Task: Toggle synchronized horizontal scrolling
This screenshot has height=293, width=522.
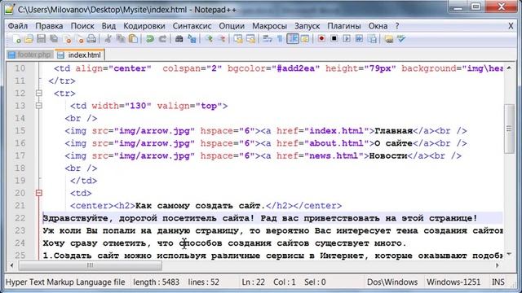Action: pos(250,39)
